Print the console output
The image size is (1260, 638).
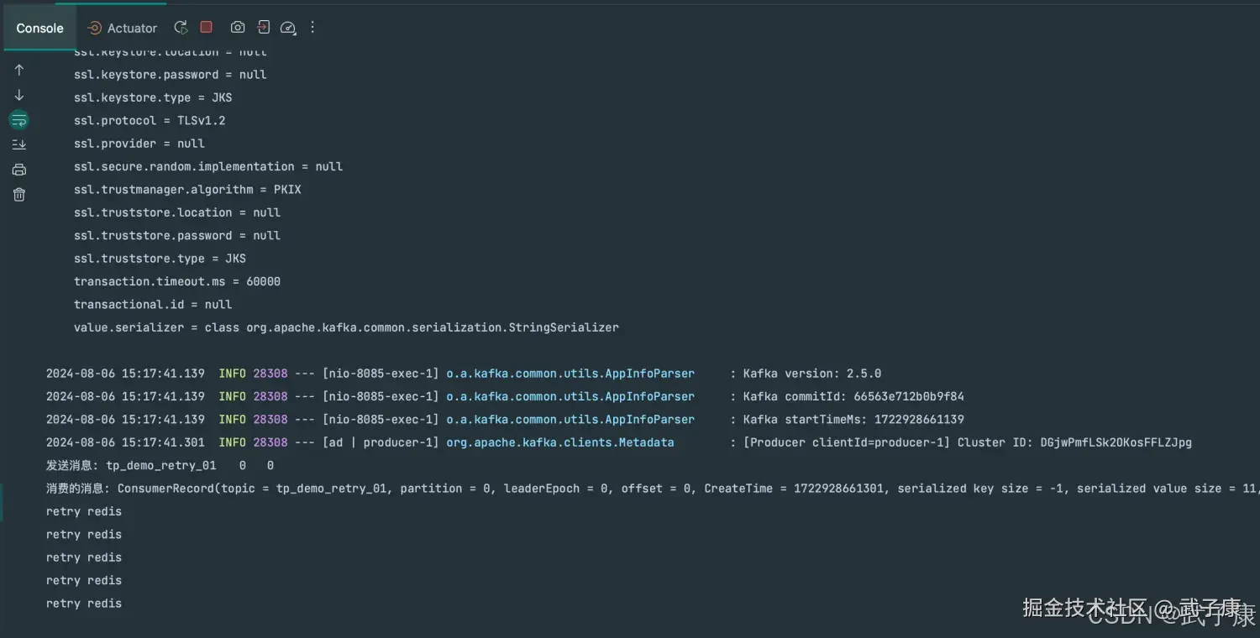(19, 170)
